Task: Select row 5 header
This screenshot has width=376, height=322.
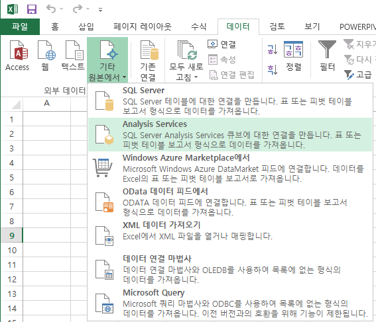Action: [11, 178]
